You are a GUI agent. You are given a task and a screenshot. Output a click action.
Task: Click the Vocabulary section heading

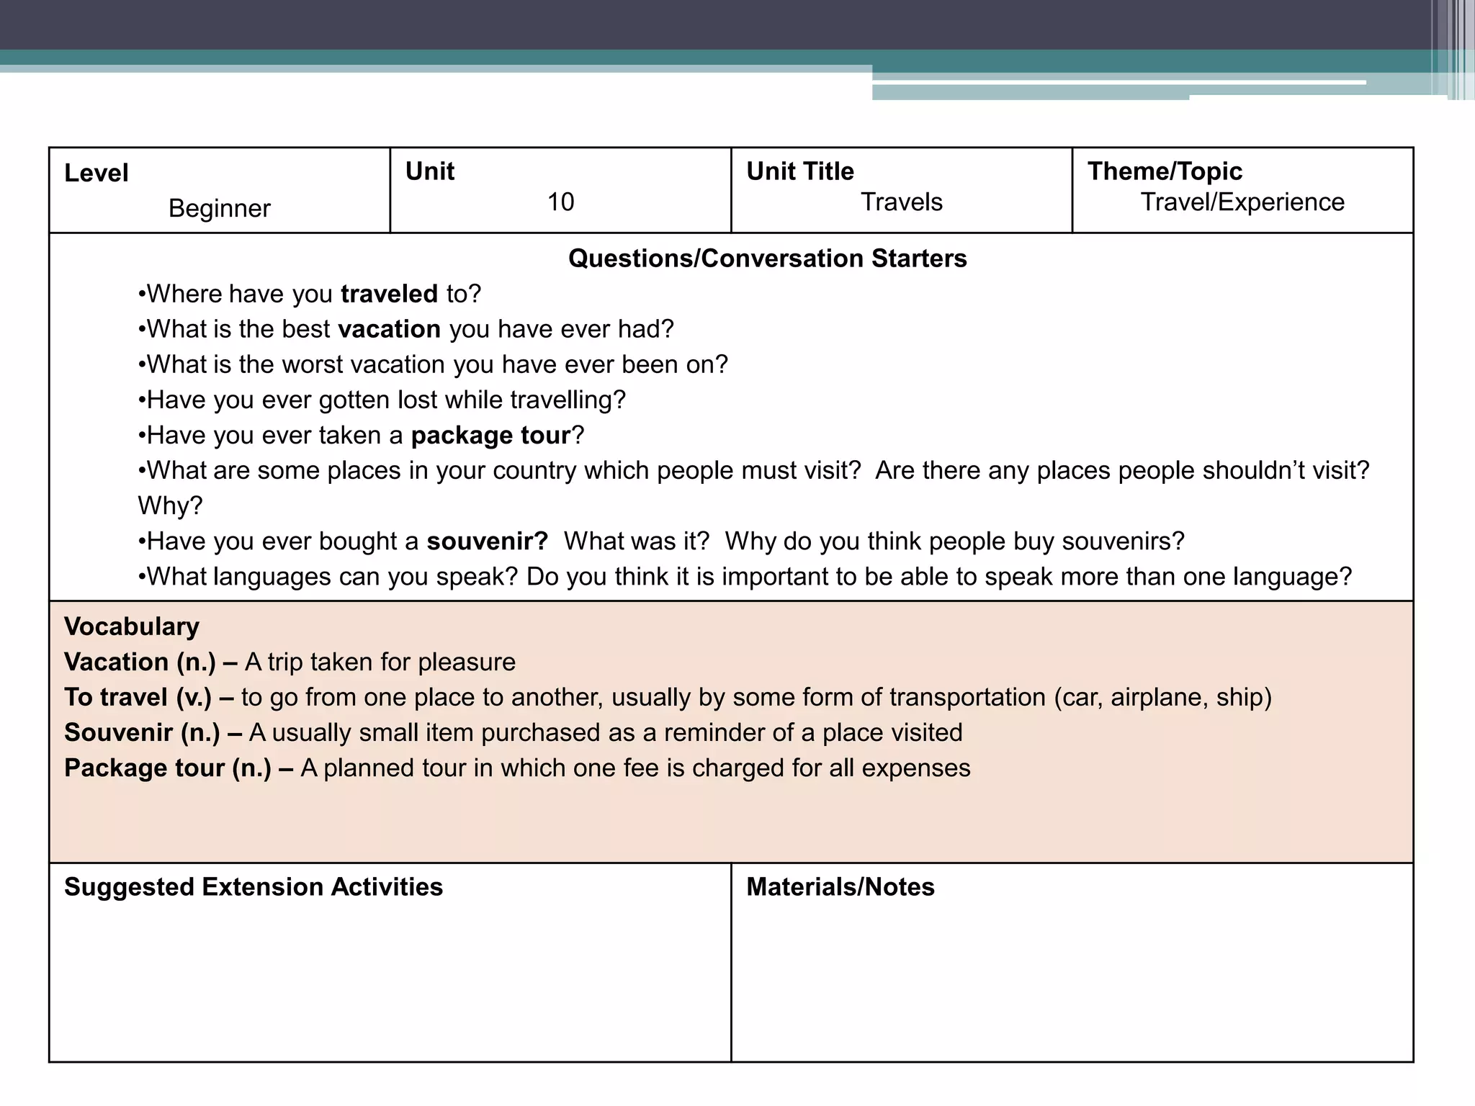[131, 626]
